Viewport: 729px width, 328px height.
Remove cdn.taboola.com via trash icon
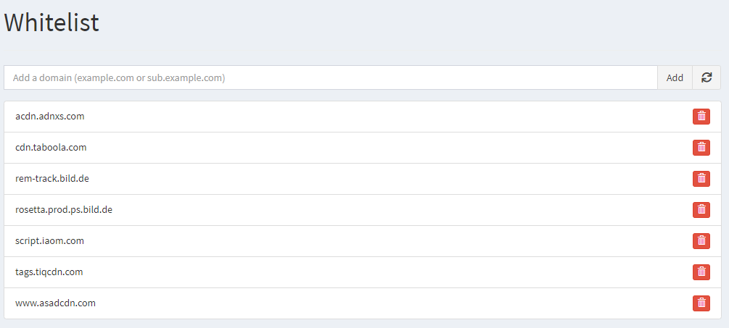701,148
